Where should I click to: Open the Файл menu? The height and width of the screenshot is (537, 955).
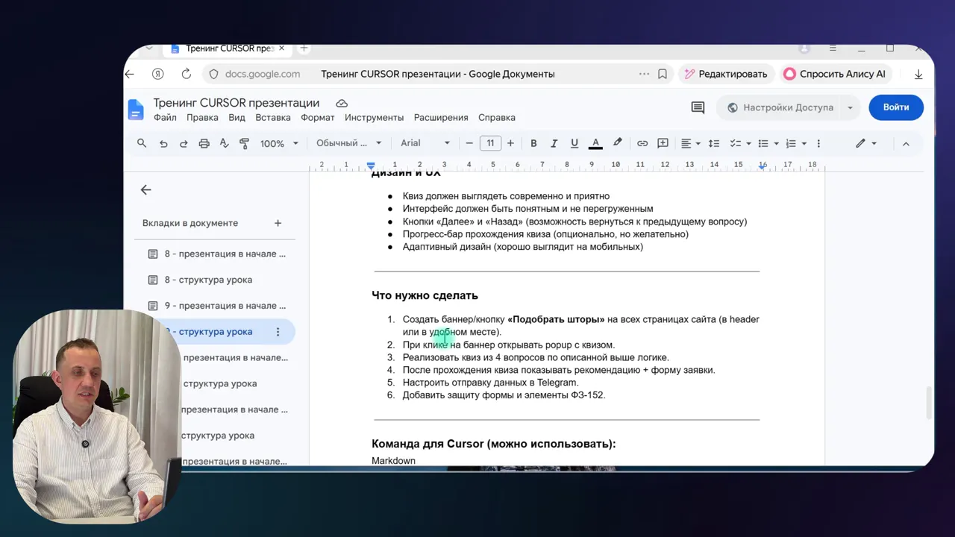[165, 117]
